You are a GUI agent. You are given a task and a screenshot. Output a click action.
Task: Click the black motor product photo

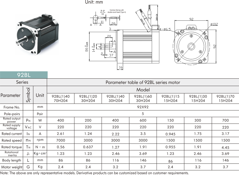pyautogui.click(x=37, y=35)
